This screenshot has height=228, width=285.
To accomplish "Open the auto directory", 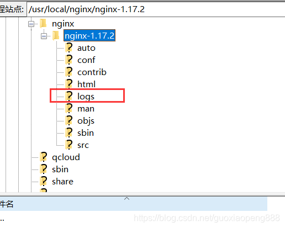I will [x=86, y=48].
